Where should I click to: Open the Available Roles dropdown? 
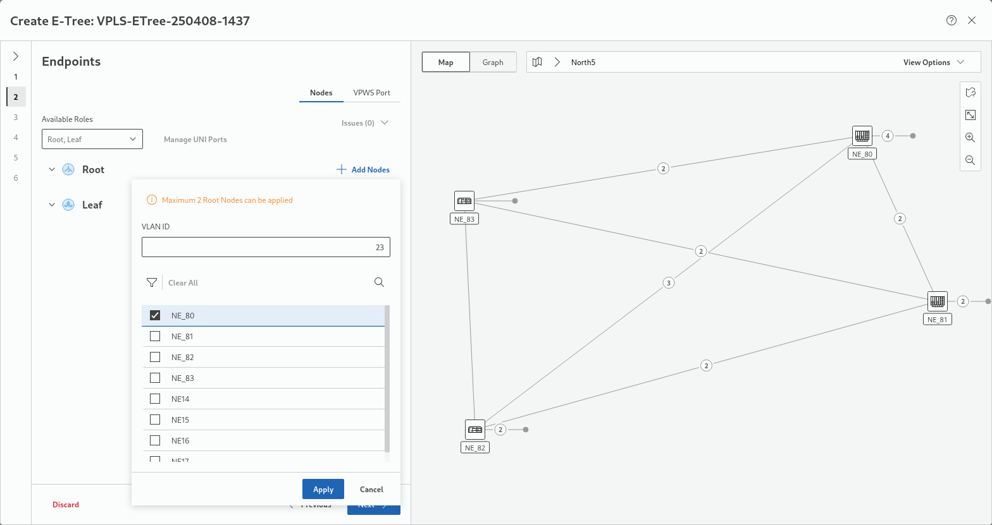click(x=92, y=139)
